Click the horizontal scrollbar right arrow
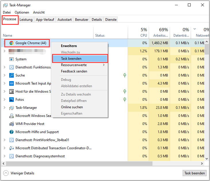 coord(202,163)
